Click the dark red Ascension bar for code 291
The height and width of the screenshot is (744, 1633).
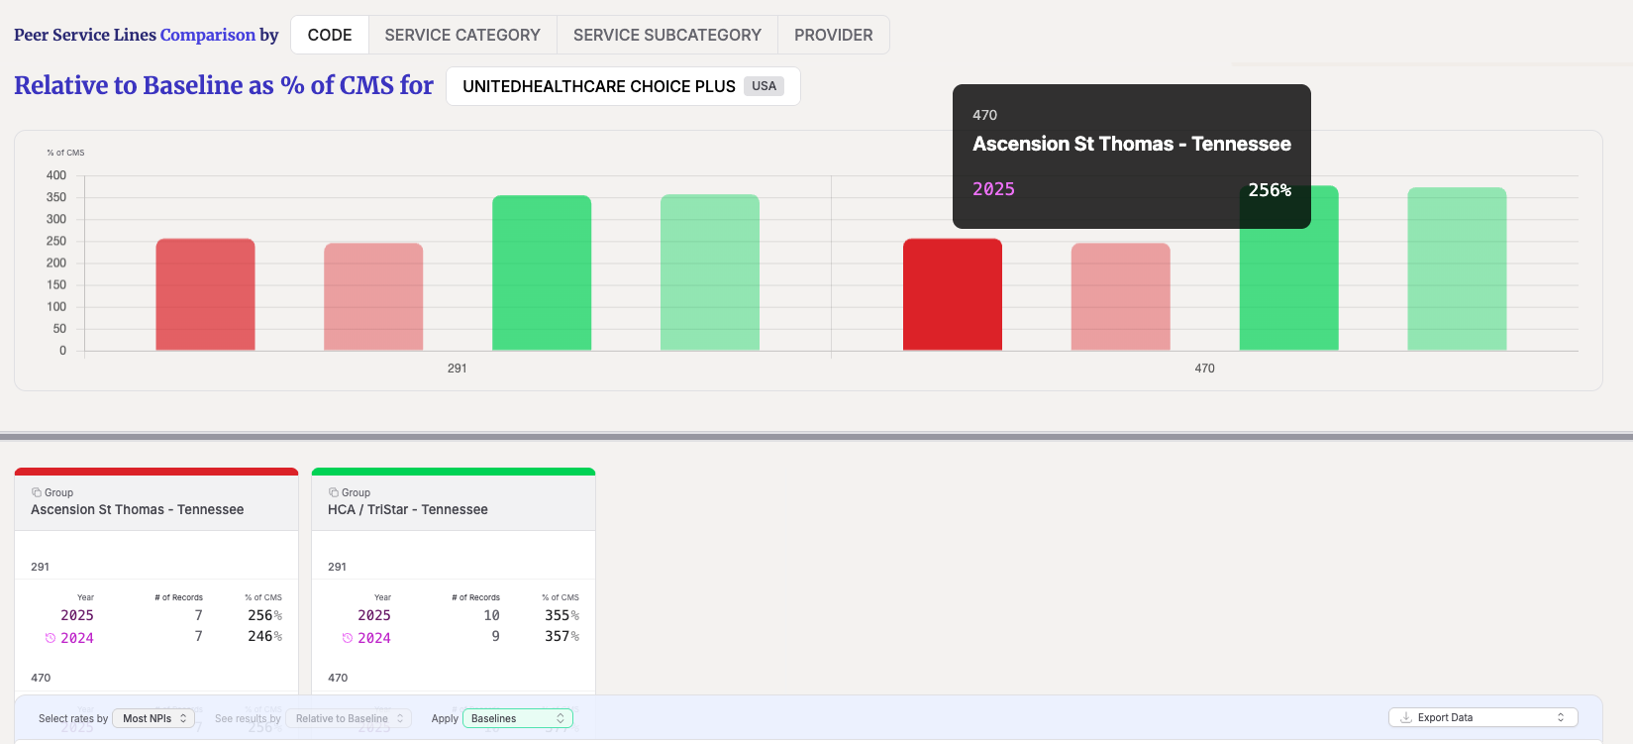click(x=205, y=294)
